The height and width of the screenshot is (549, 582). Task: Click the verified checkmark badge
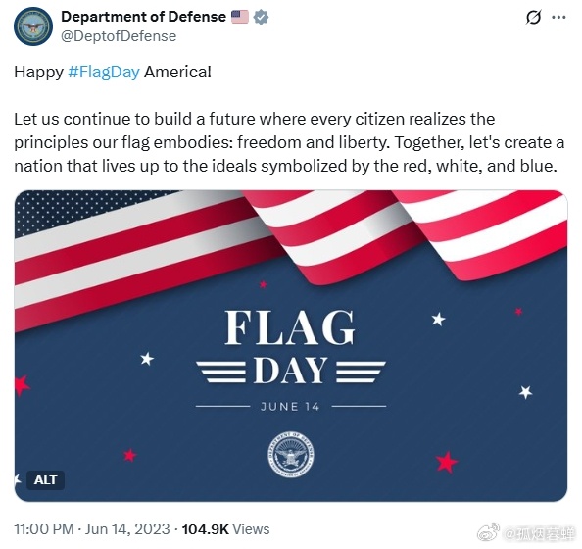point(261,17)
